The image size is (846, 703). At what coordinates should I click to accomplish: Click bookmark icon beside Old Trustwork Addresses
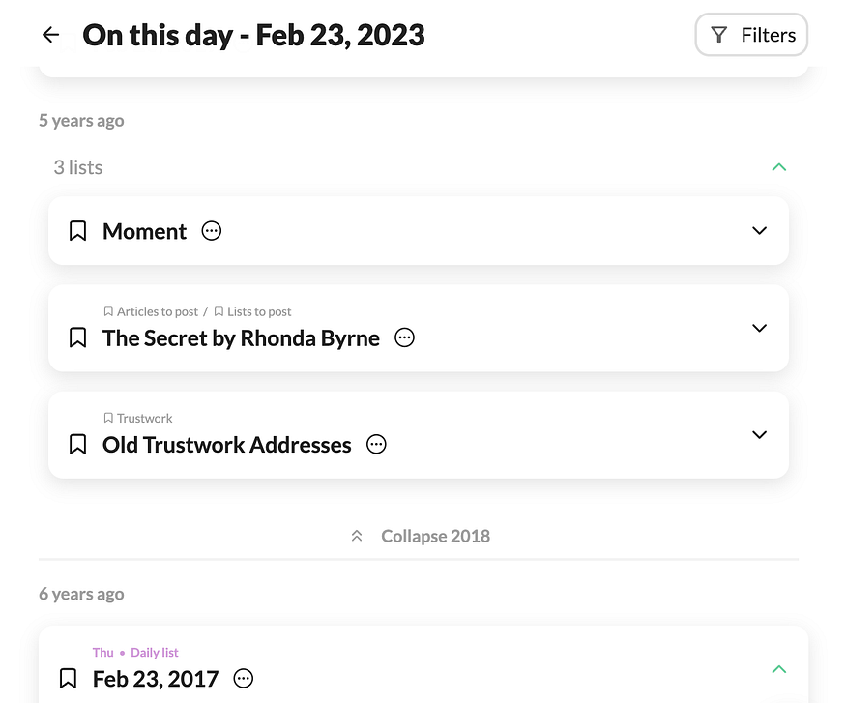78,444
